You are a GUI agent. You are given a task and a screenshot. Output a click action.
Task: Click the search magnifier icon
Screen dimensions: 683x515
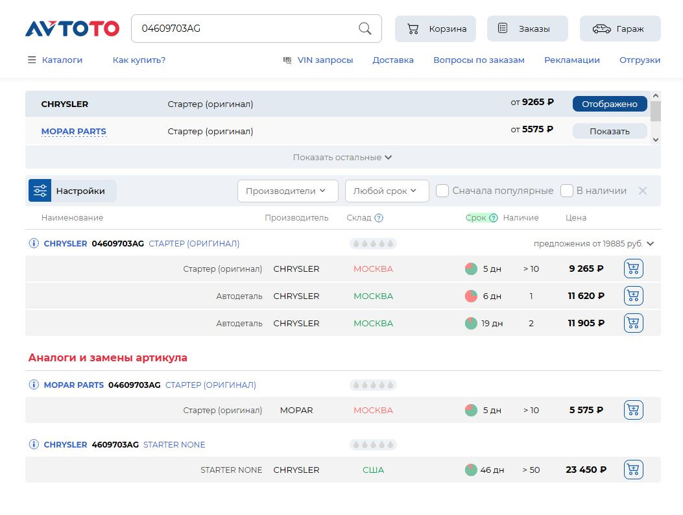365,29
